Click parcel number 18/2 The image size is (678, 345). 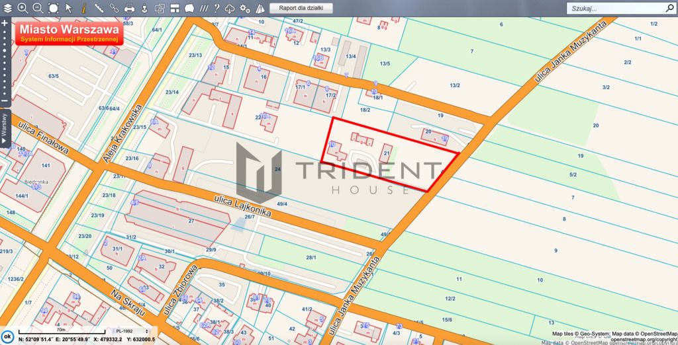(x=365, y=110)
